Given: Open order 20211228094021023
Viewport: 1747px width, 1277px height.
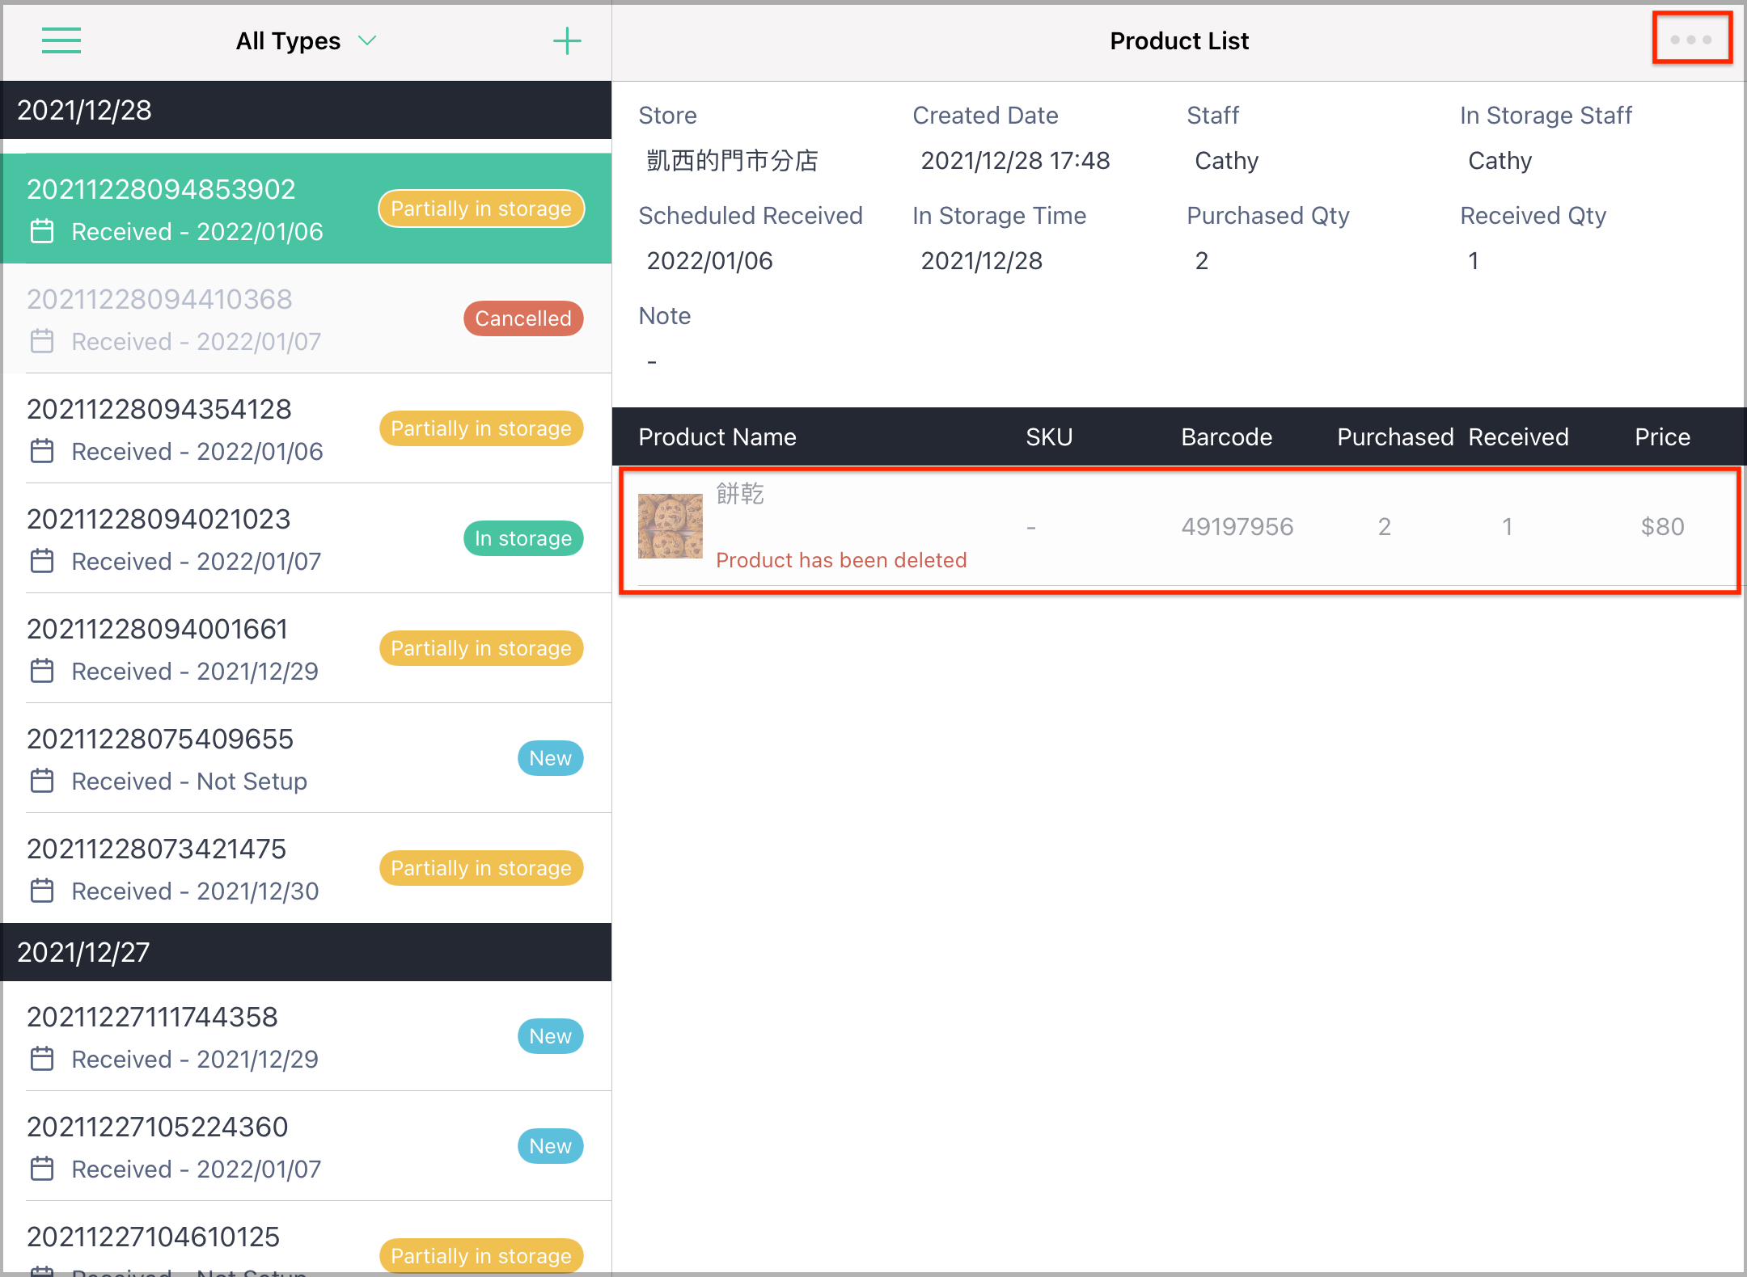Looking at the screenshot, I should (307, 538).
